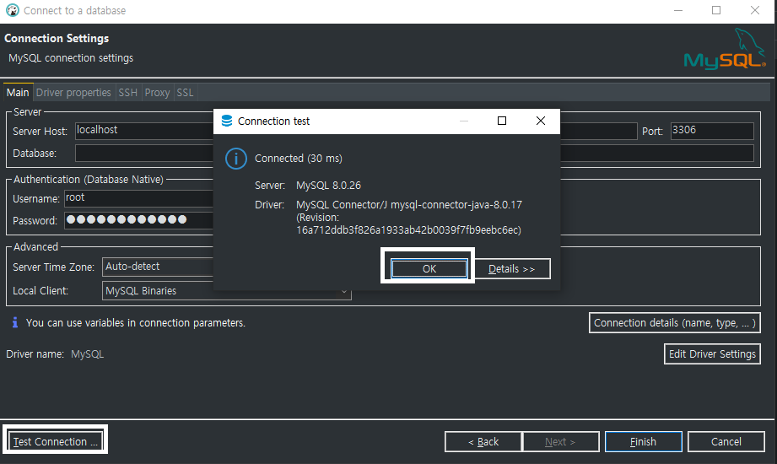Close the Connect to a database window
The image size is (777, 464).
tap(755, 10)
